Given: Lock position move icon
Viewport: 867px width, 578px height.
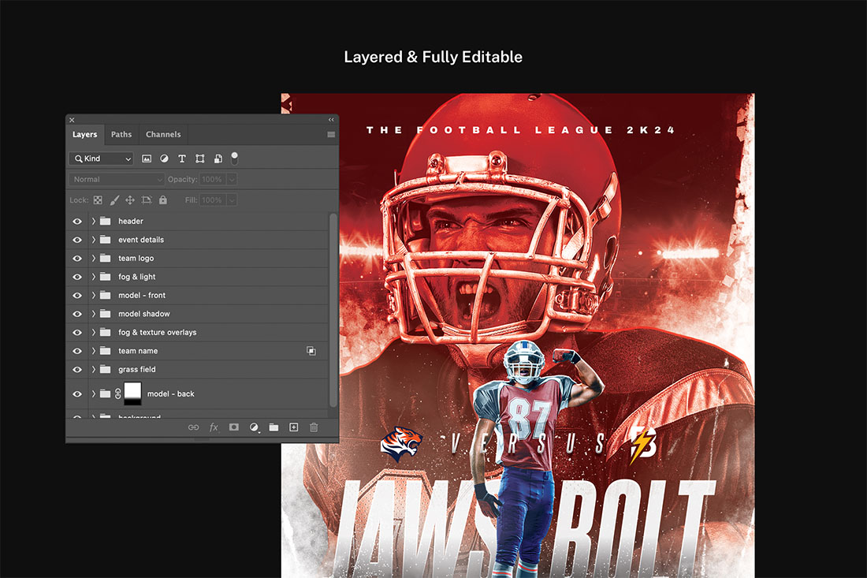Looking at the screenshot, I should pos(130,200).
